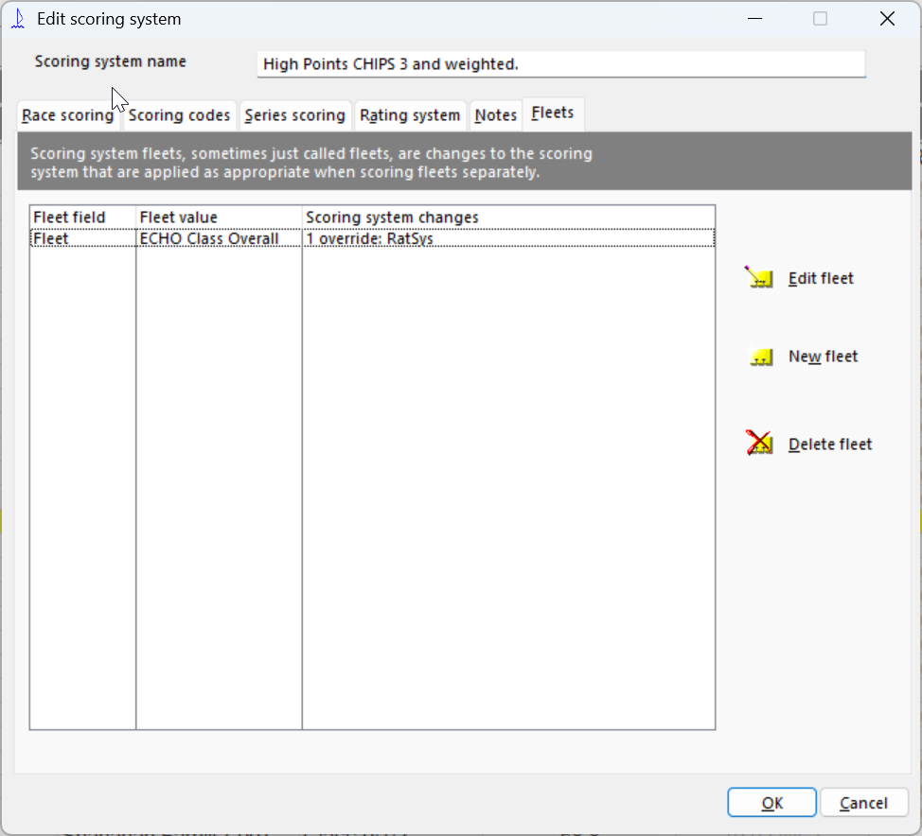Select the 'Fleet' cell in first row
Image resolution: width=922 pixels, height=836 pixels.
point(51,239)
